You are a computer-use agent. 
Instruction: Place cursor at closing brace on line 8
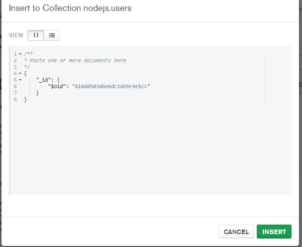point(25,100)
